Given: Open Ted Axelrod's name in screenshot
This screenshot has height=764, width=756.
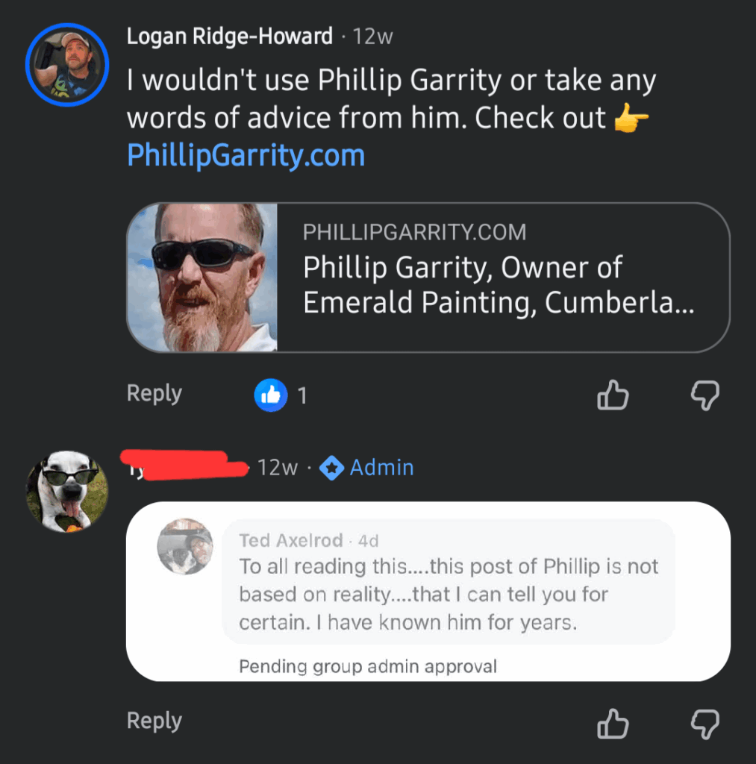Looking at the screenshot, I should pos(291,540).
